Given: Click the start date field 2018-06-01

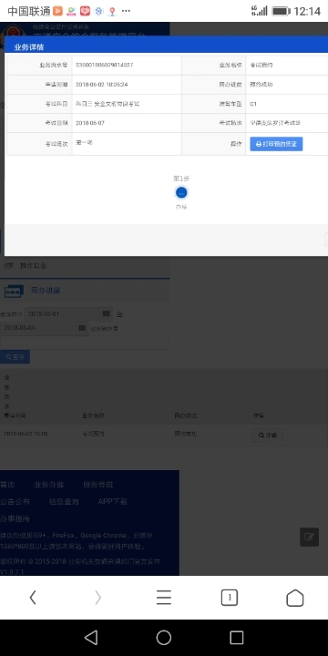Looking at the screenshot, I should point(62,313).
